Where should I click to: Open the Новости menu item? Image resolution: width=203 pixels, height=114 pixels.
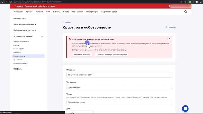[x=18, y=12]
